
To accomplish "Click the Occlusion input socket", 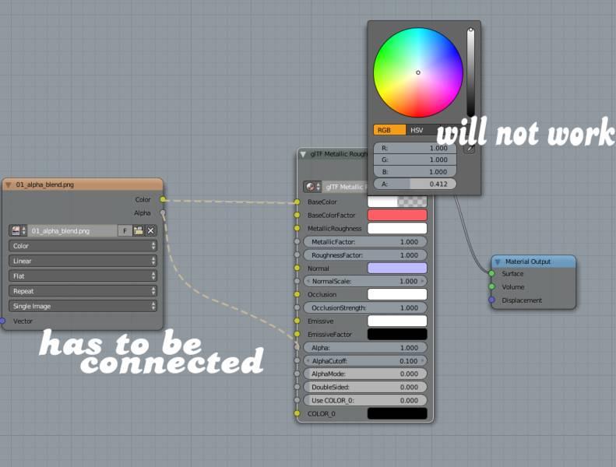I will (x=297, y=294).
